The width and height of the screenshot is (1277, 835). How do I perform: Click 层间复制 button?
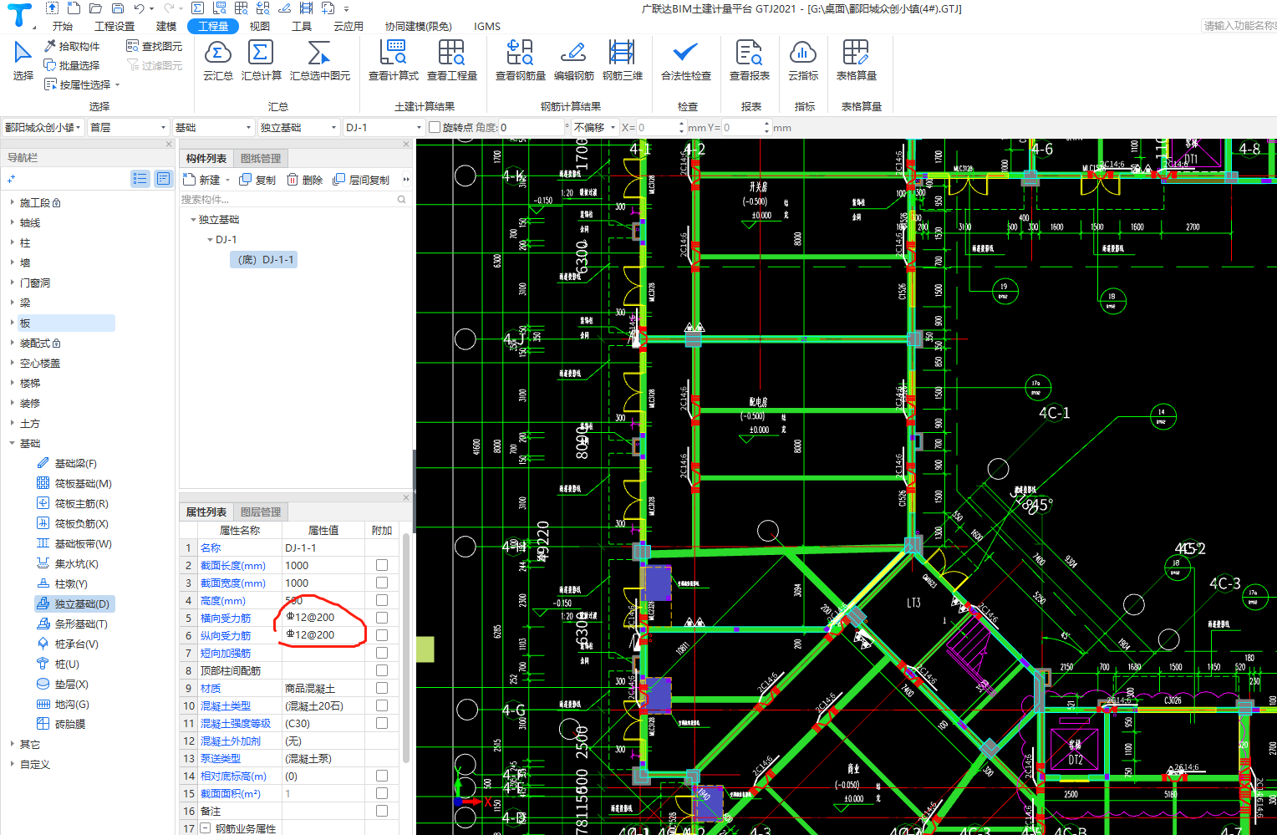361,180
